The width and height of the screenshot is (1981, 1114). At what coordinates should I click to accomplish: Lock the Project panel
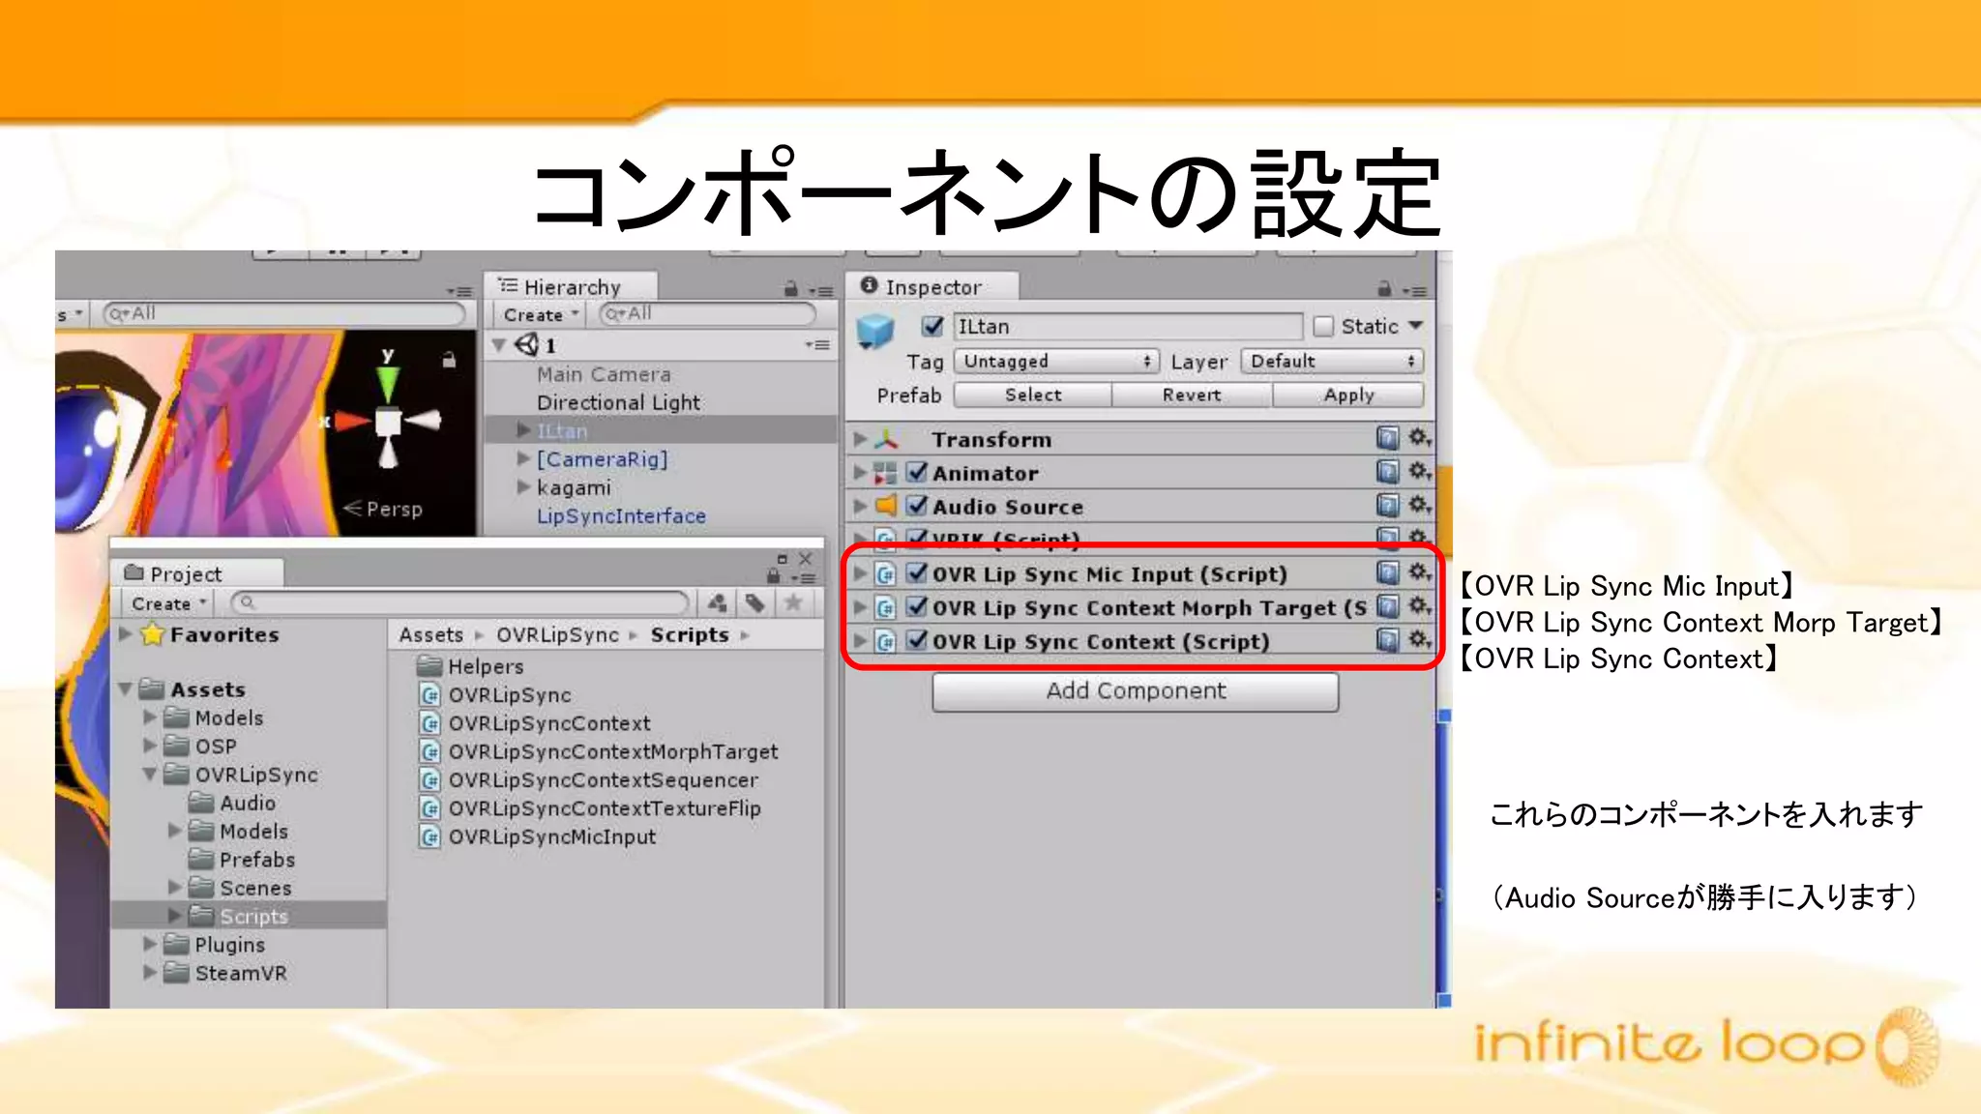[x=773, y=576]
